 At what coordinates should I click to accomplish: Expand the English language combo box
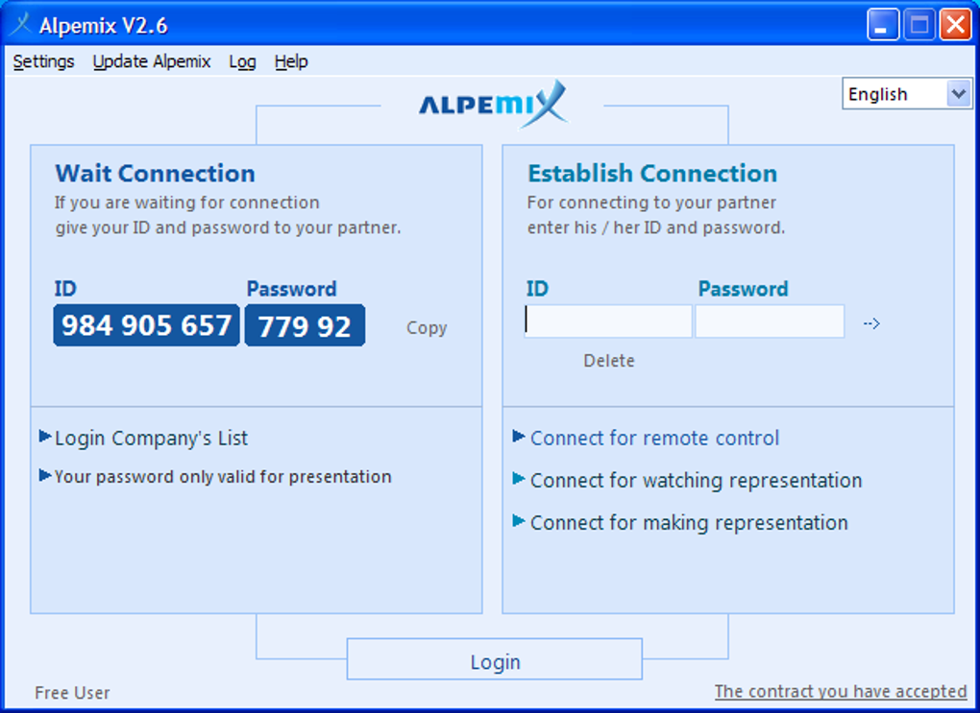pos(958,93)
